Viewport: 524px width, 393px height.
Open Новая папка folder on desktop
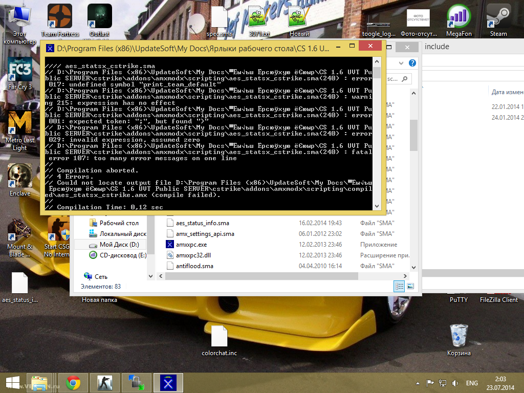coord(99,300)
